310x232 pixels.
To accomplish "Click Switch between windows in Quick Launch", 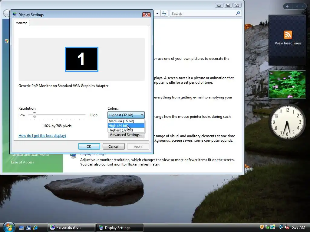I will click(x=28, y=227).
